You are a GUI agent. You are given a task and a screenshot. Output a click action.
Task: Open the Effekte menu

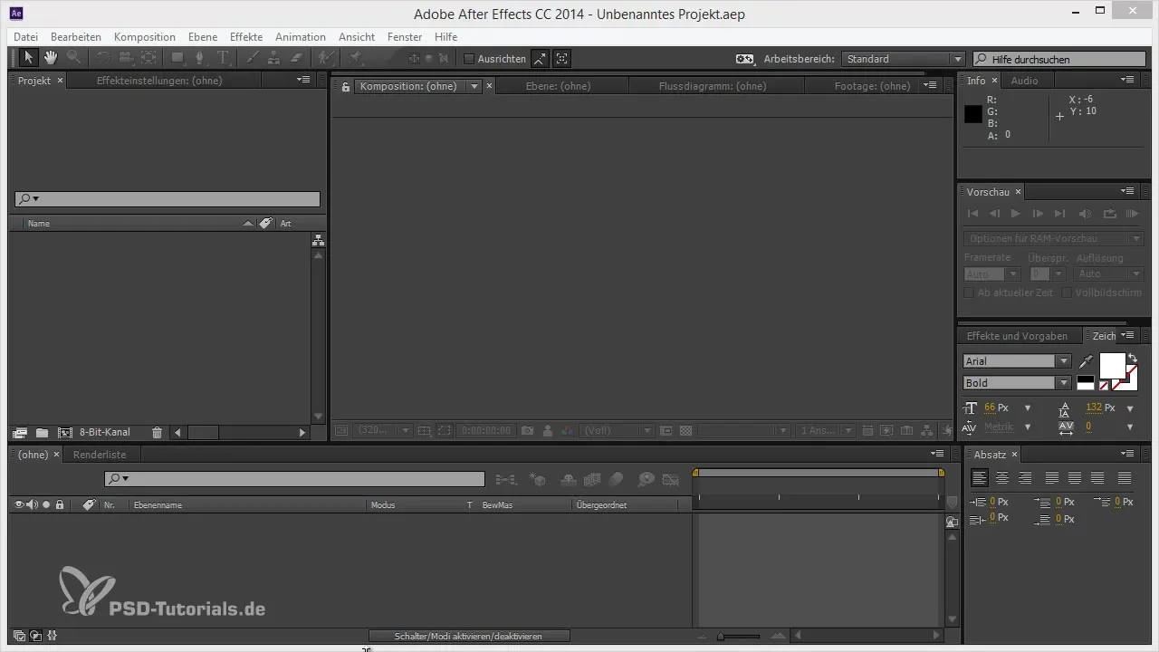pyautogui.click(x=246, y=37)
